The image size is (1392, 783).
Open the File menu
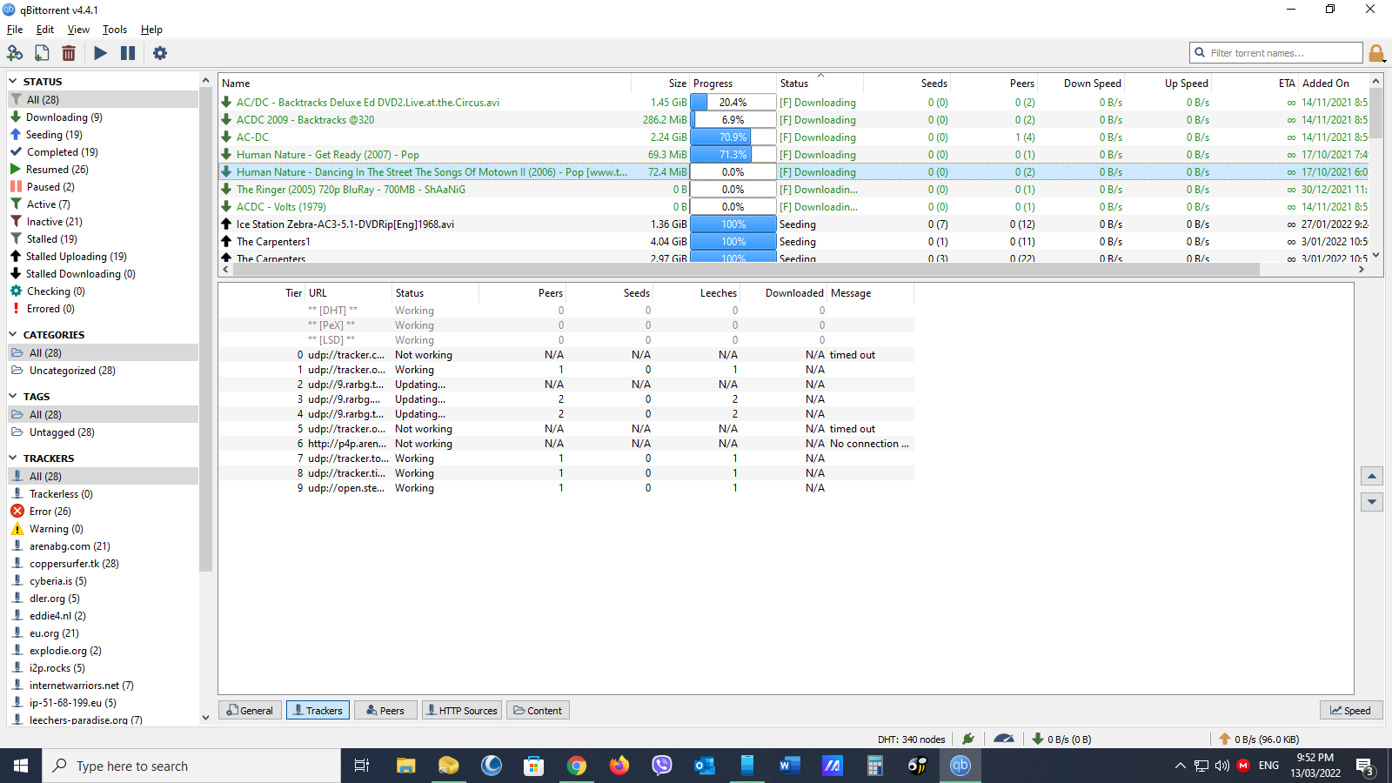coord(15,30)
